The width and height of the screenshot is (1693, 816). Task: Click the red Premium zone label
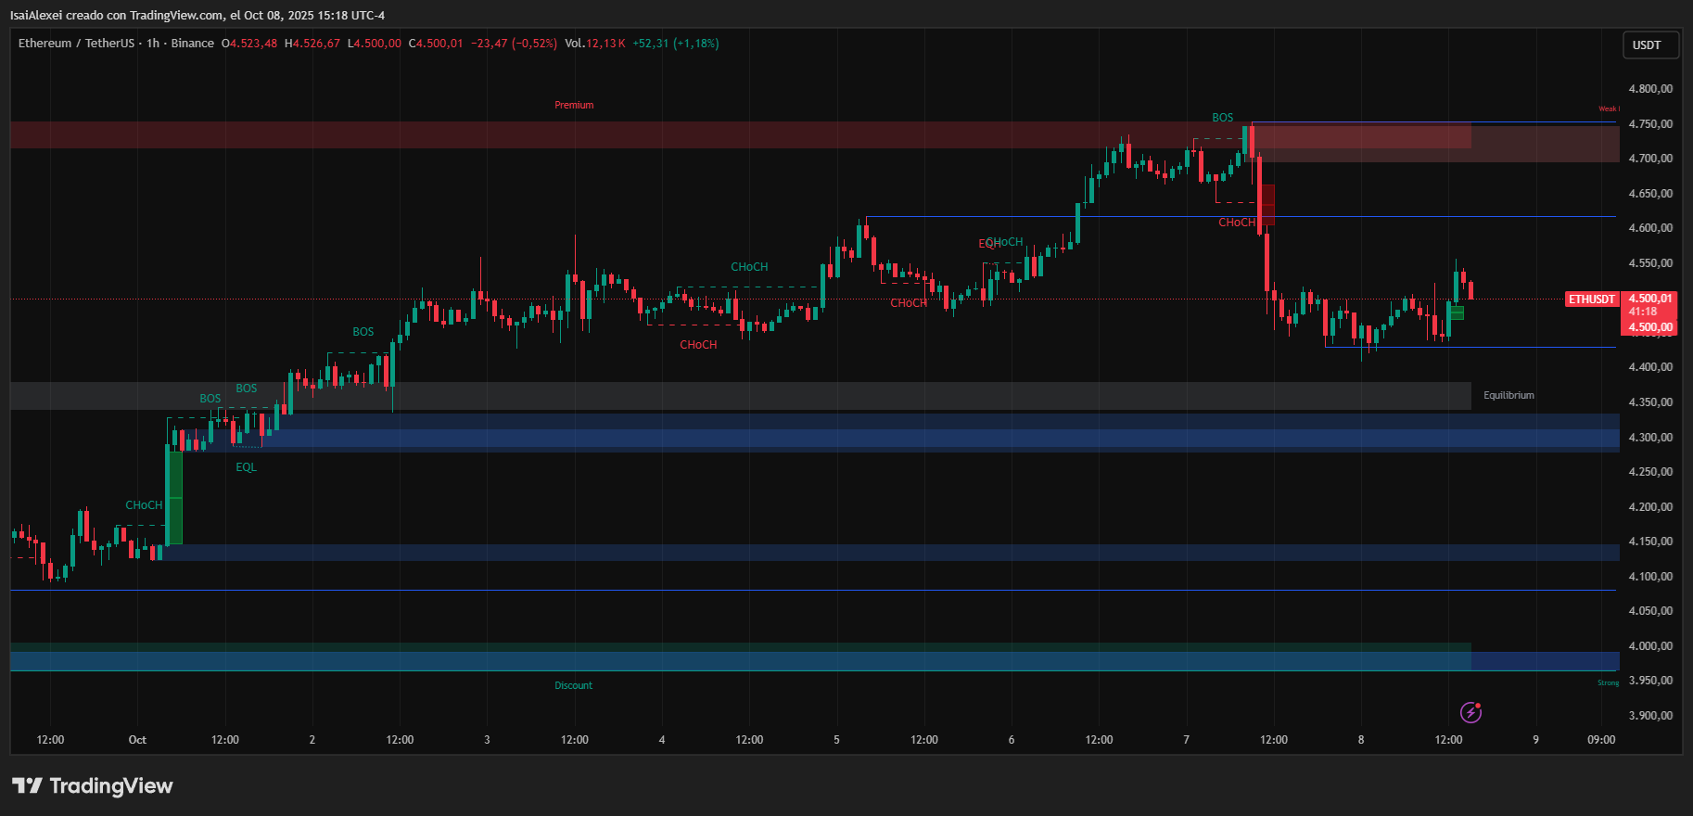point(574,106)
